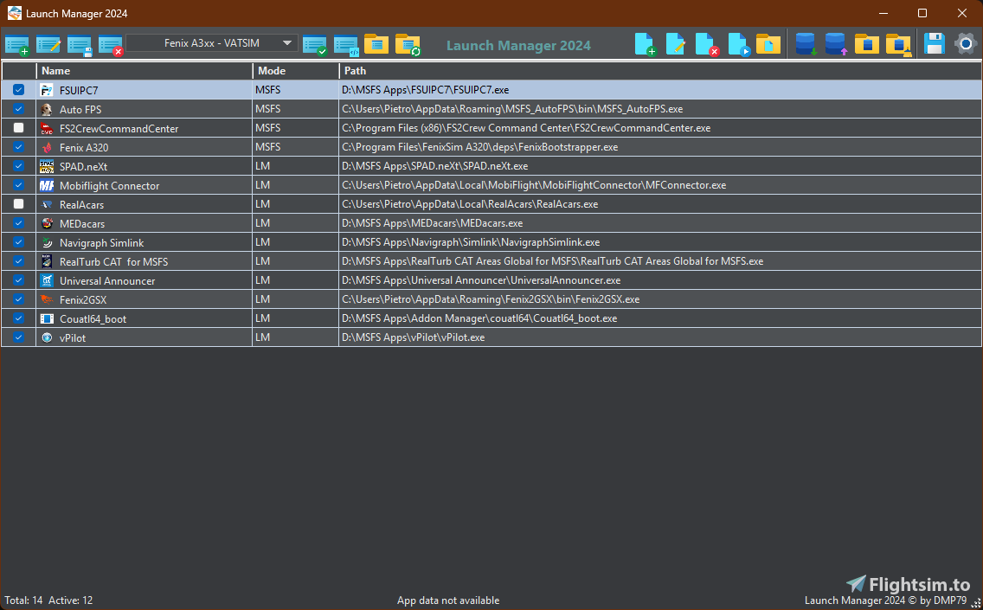Toggle the RealTurb CAT for MSFS checkbox
This screenshot has width=983, height=610.
[19, 260]
